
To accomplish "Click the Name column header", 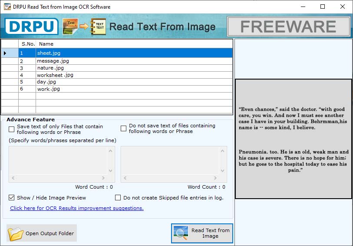I will [x=134, y=44].
